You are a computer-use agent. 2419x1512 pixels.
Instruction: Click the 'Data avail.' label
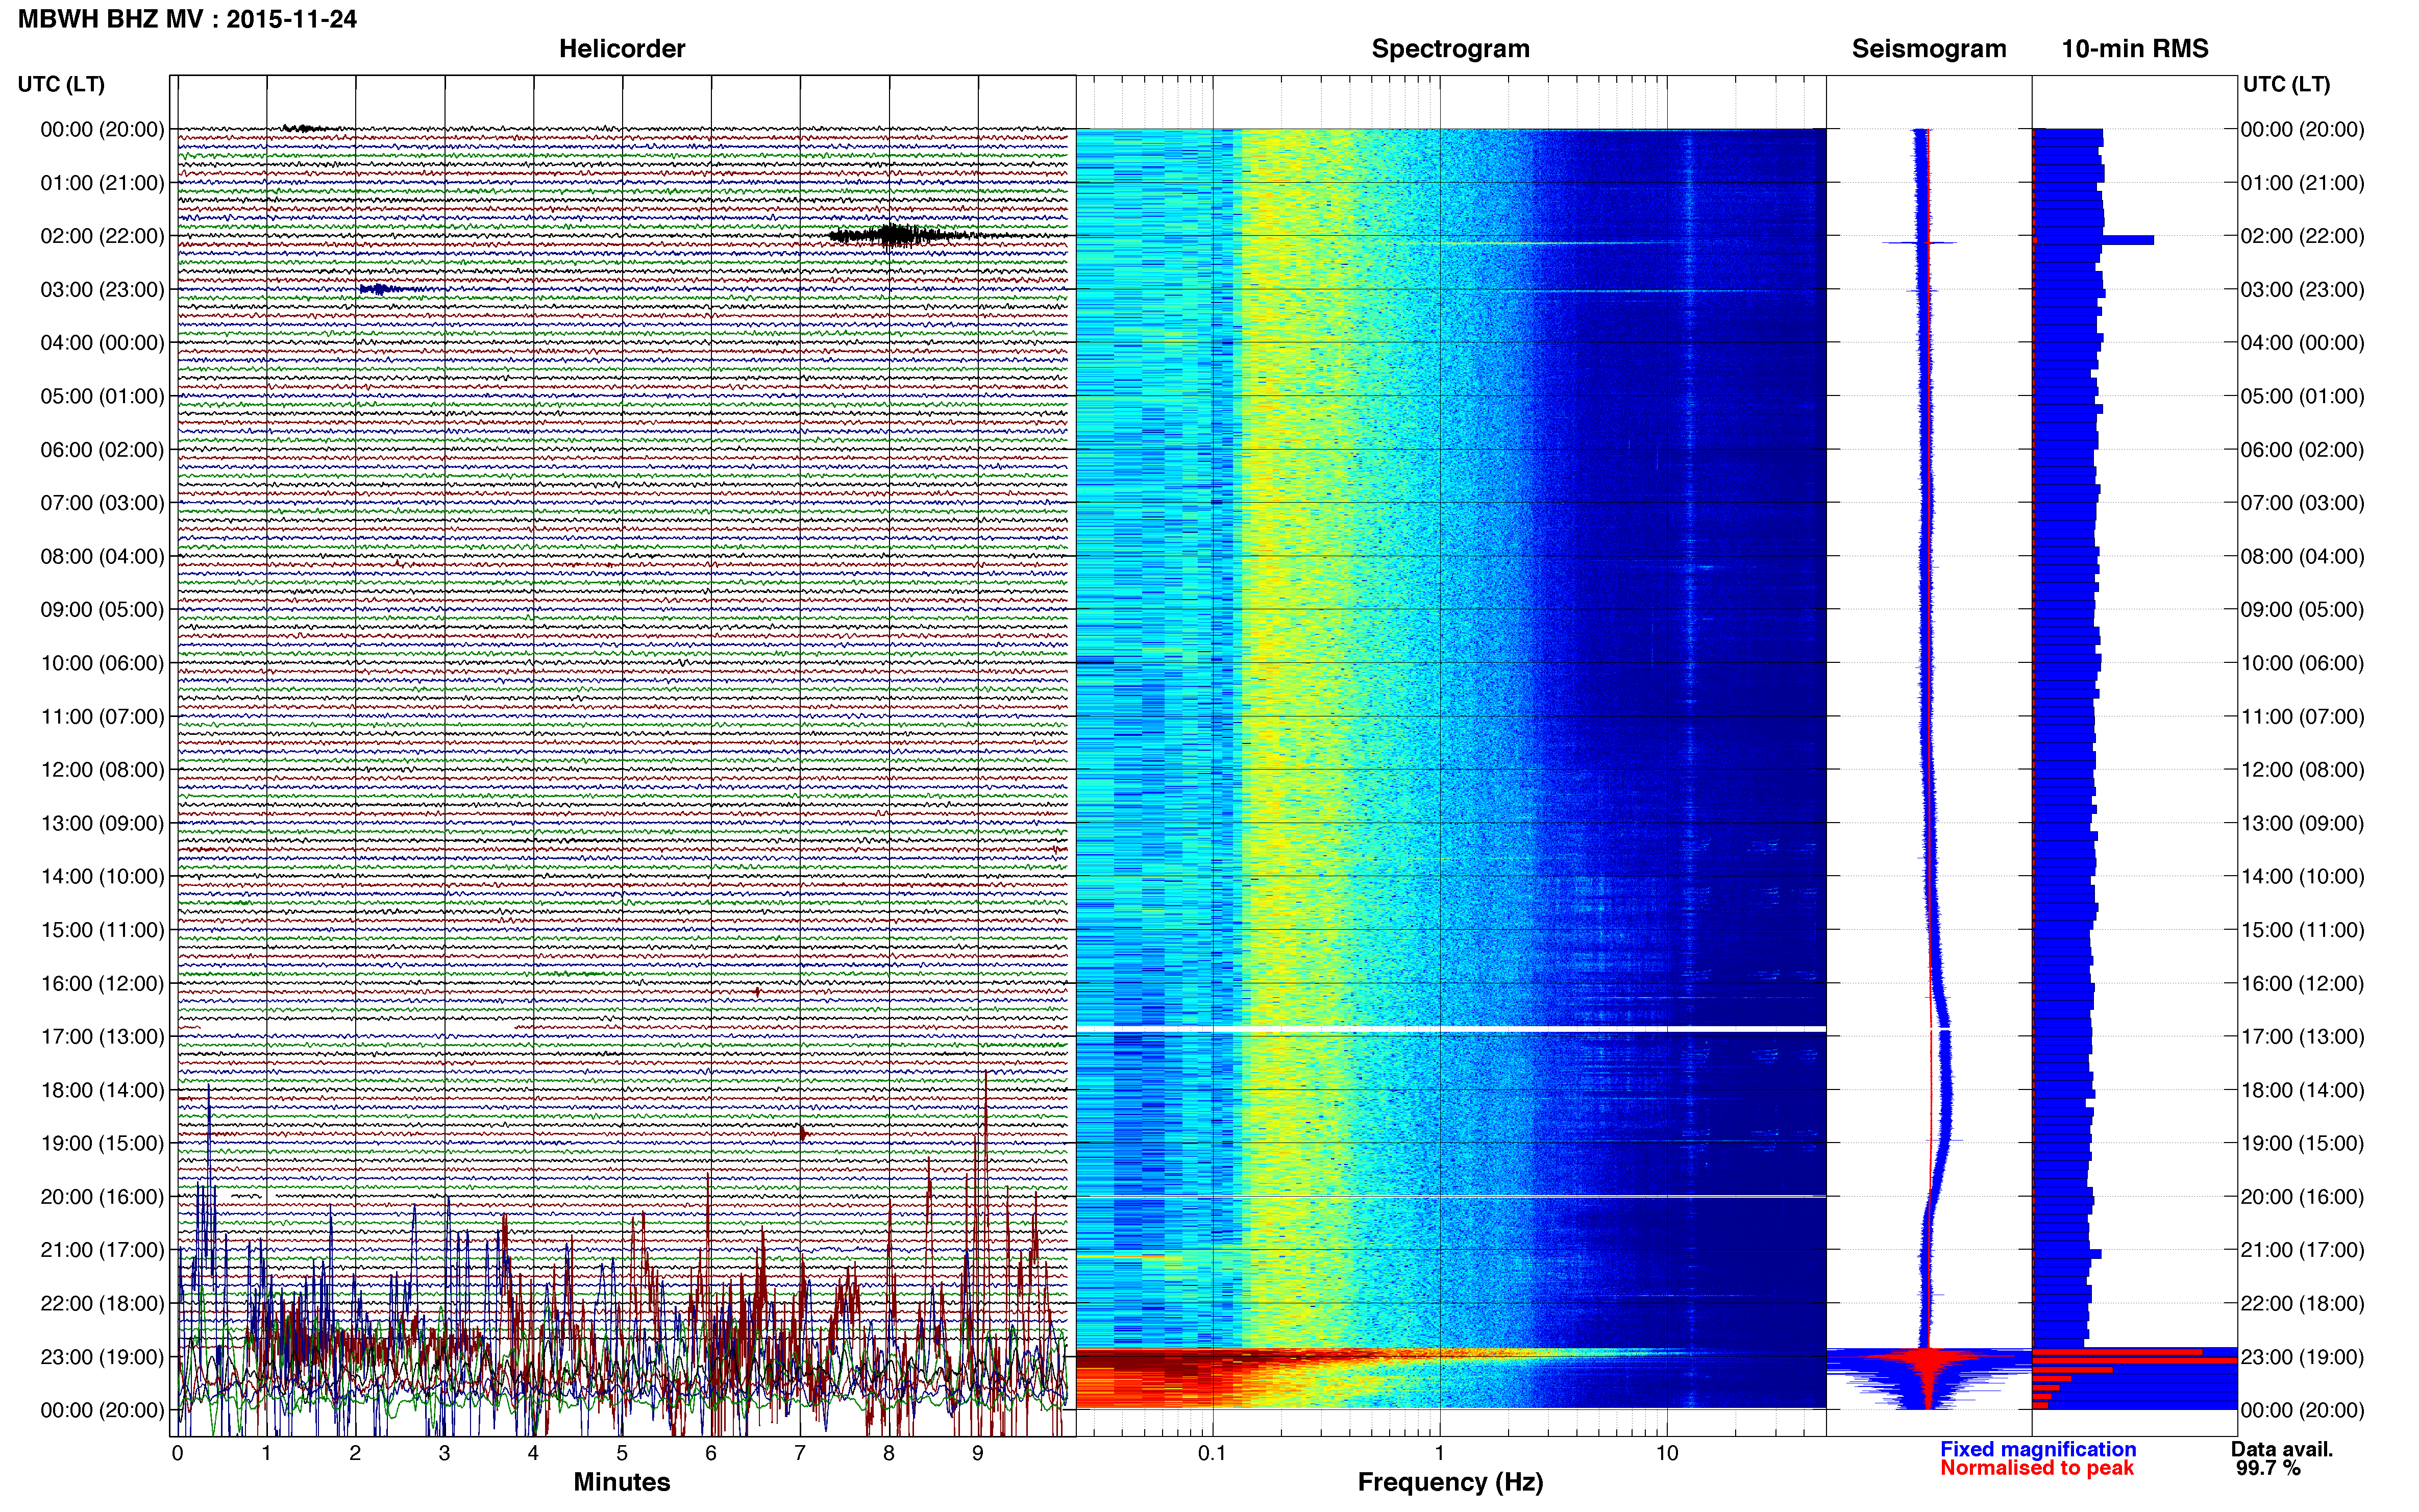(2281, 1449)
